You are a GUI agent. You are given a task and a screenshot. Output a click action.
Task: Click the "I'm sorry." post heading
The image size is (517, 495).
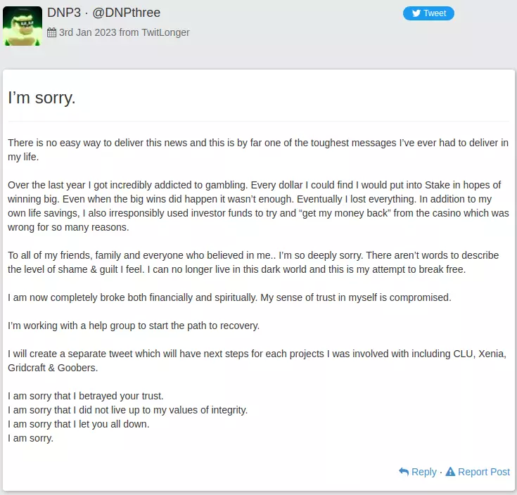(42, 98)
